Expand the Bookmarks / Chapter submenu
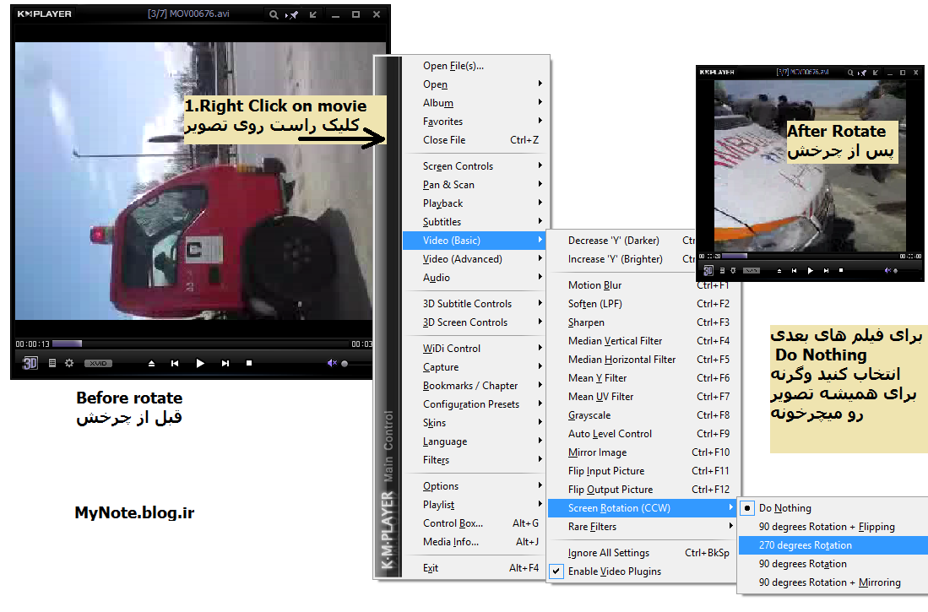928x612 pixels. 470,386
